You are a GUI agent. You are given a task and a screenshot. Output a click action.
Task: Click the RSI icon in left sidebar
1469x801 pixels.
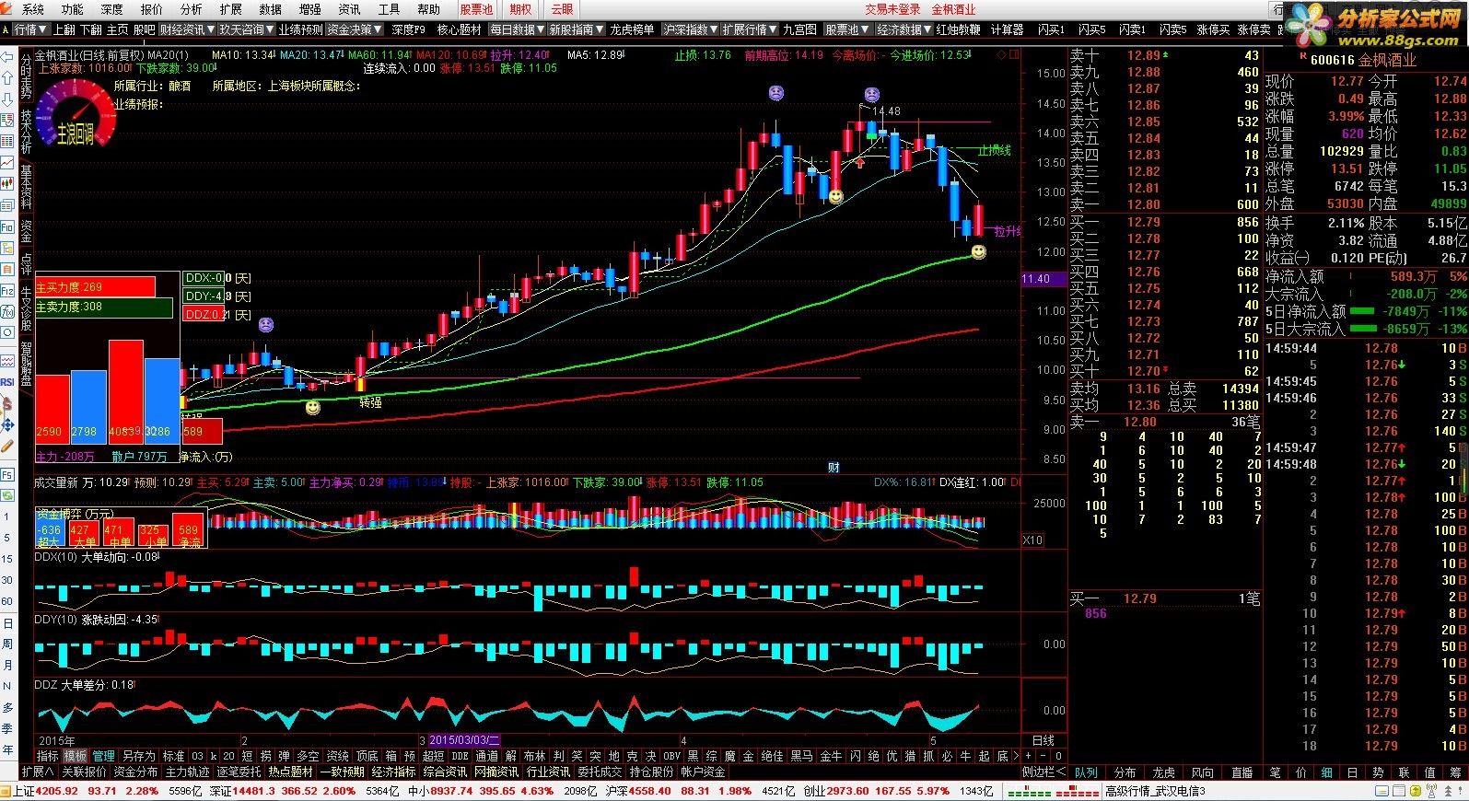(7, 382)
